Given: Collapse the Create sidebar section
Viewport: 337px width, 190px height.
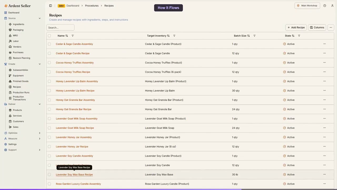Looking at the screenshot, I should coord(39,64).
